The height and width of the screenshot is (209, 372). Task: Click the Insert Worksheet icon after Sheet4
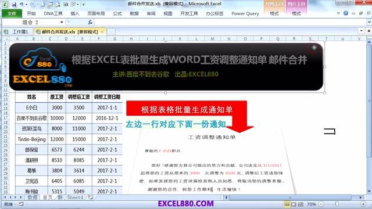(91, 197)
